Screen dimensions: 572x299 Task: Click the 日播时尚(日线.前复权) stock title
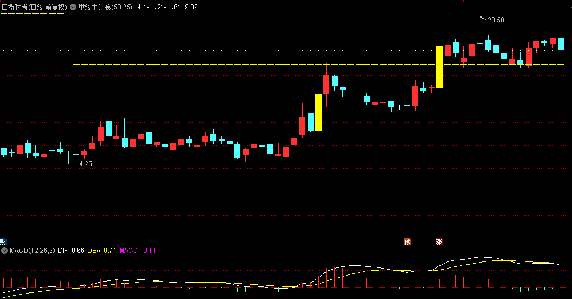34,7
